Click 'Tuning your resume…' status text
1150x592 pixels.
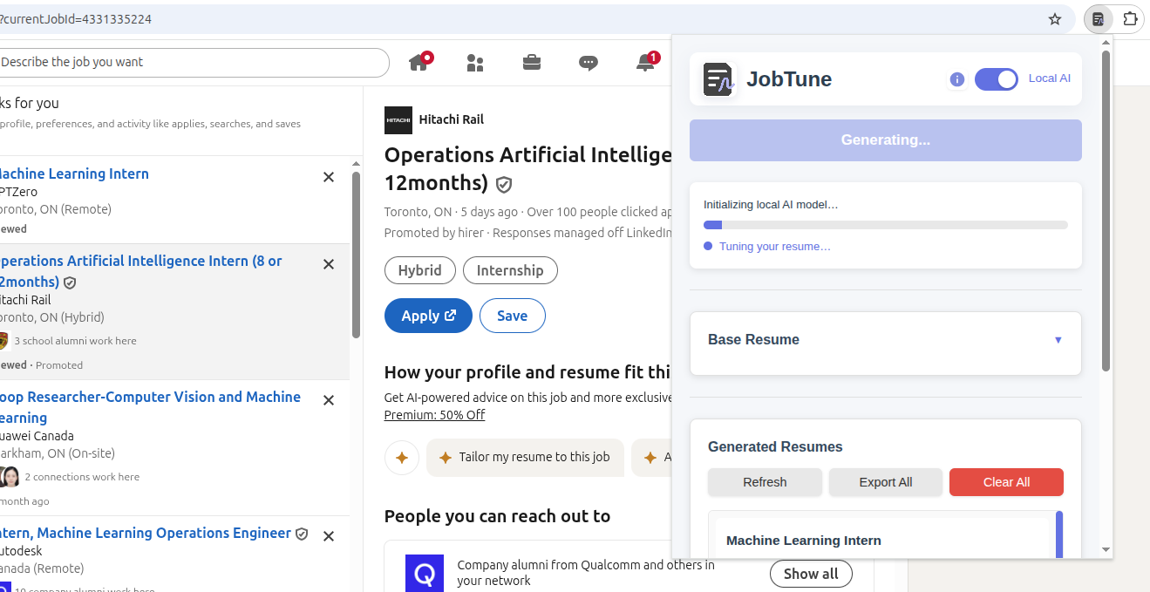774,247
